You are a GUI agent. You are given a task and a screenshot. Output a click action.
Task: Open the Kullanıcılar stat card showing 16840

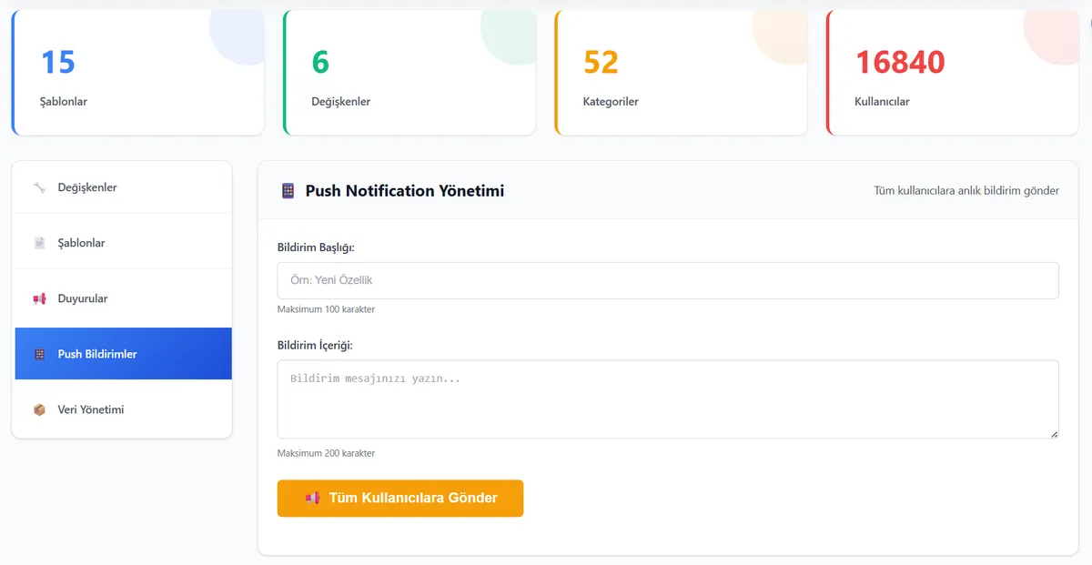952,75
